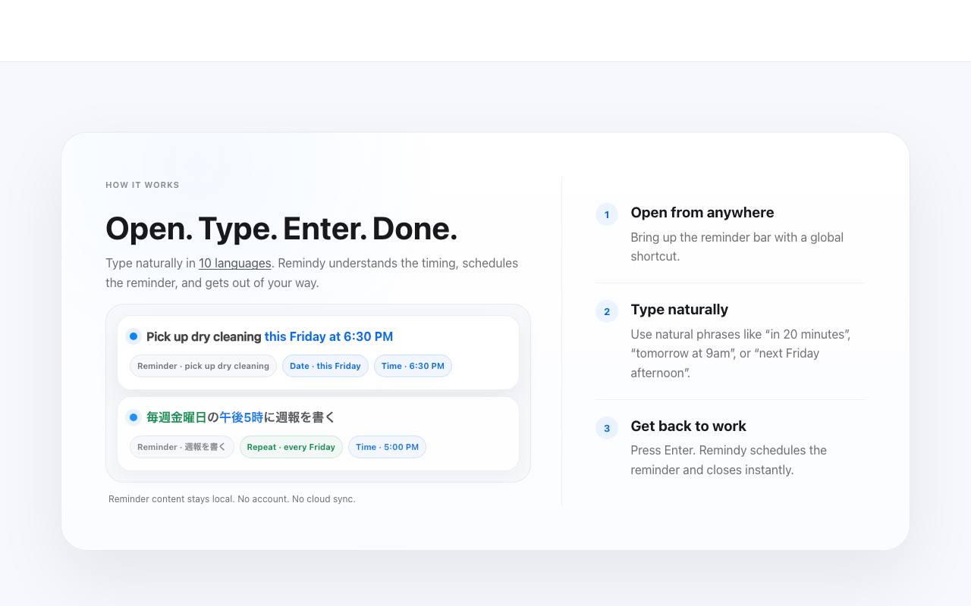Select the "Time · 5:00 PM" chip
971x606 pixels.
tap(387, 447)
